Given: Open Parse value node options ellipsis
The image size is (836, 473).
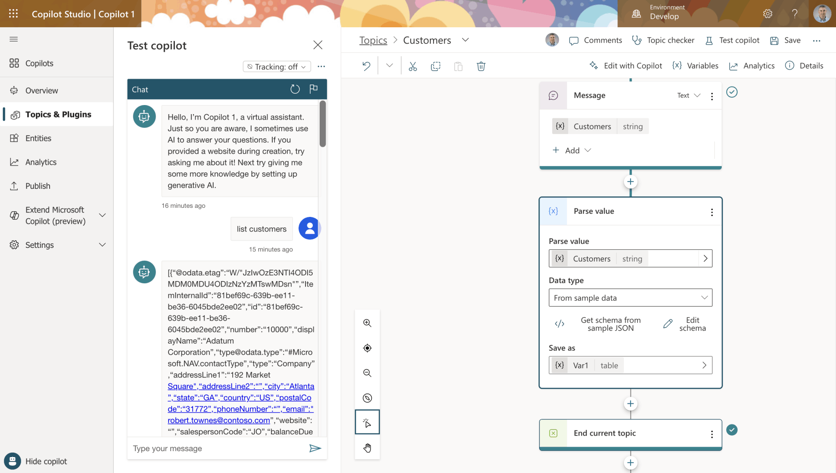Looking at the screenshot, I should point(712,212).
